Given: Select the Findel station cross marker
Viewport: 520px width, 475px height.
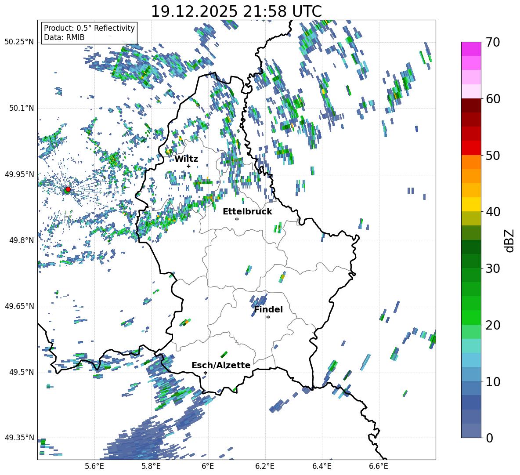Looking at the screenshot, I should pos(268,317).
